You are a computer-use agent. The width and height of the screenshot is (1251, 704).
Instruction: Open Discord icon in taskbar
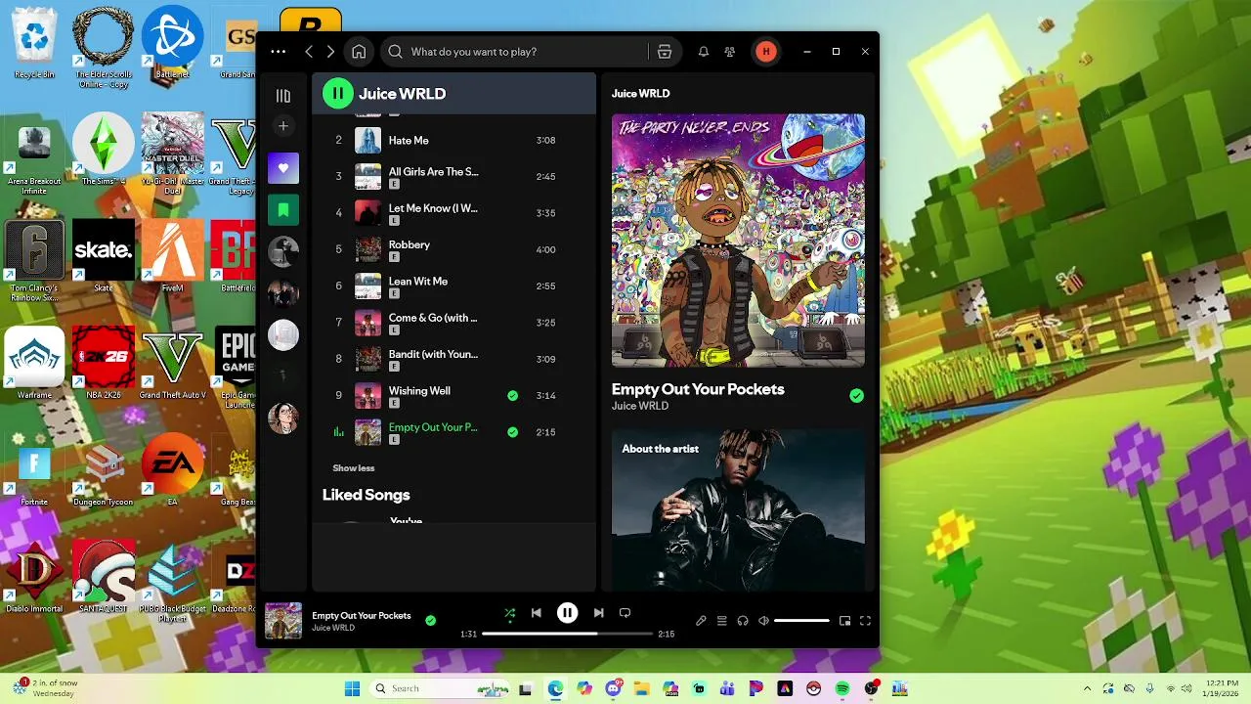tap(614, 688)
